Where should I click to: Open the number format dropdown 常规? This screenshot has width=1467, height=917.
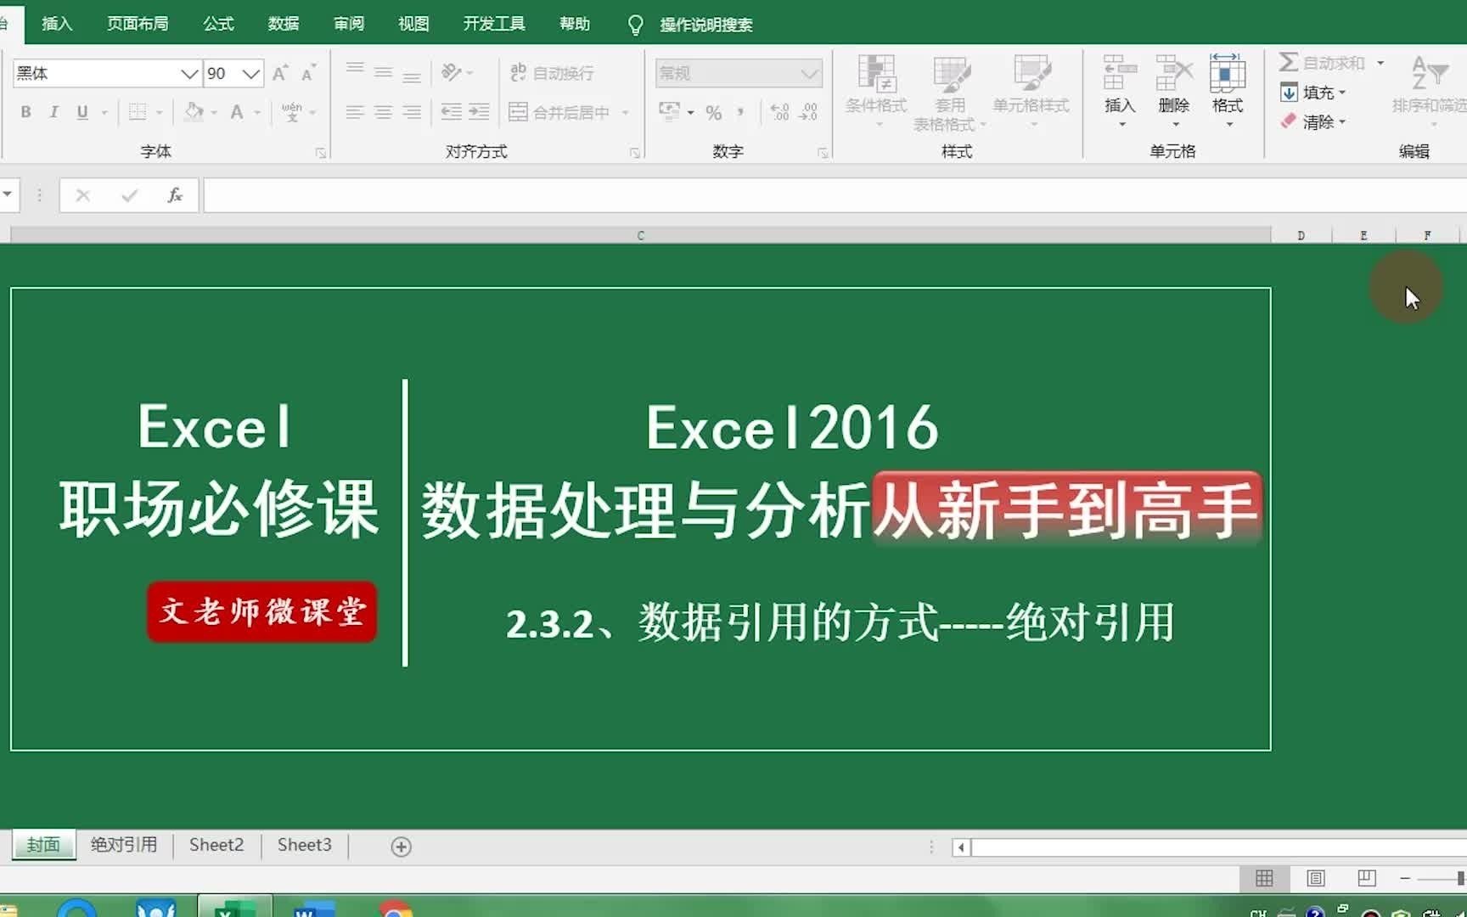809,74
